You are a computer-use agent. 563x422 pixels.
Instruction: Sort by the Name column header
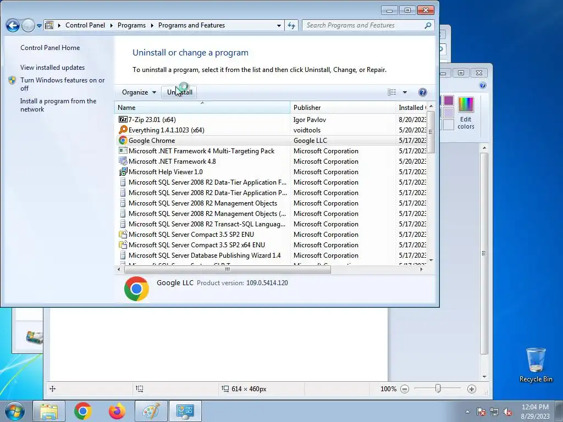click(x=202, y=107)
